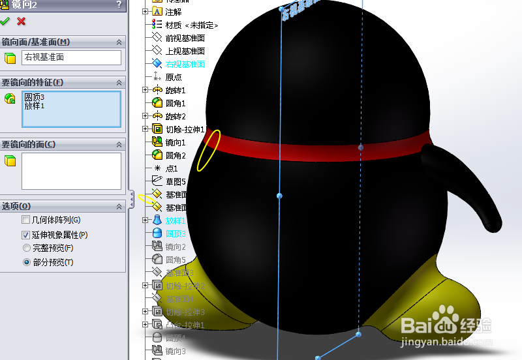Image resolution: width=522 pixels, height=360 pixels.
Task: Click the mirror face/plane field 右视基准面
Action: (71, 57)
